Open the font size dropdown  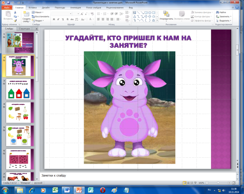pyautogui.click(x=78, y=14)
